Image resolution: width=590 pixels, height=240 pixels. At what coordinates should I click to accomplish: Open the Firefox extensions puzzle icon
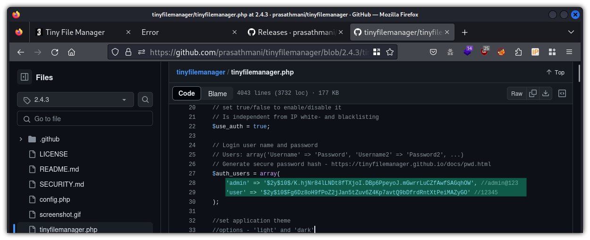tap(518, 52)
